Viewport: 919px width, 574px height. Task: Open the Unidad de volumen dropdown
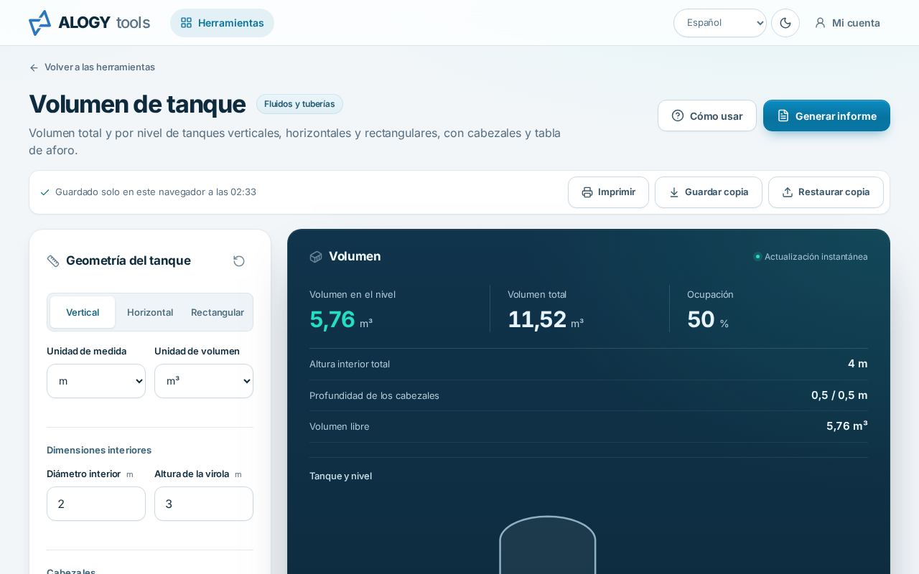point(204,381)
